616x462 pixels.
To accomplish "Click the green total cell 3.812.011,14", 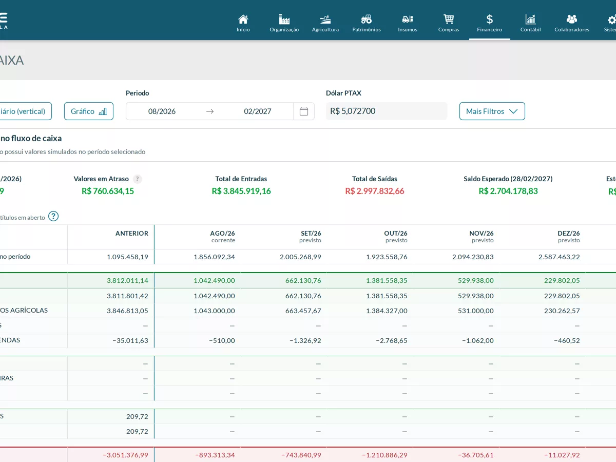I will point(127,281).
